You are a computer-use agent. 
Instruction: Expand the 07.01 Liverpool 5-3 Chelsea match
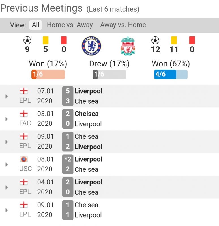7,96
